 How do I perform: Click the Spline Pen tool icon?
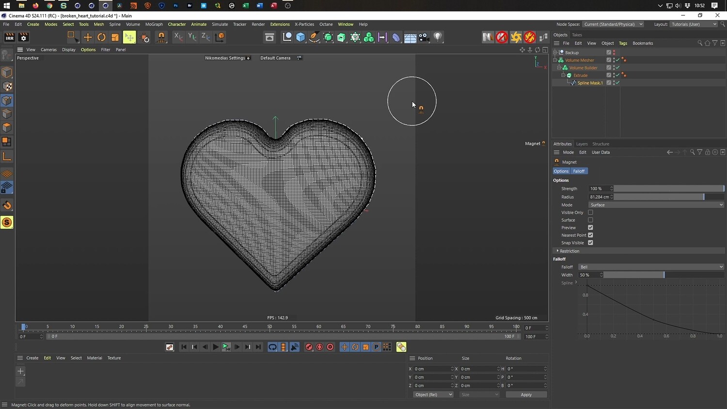(314, 37)
